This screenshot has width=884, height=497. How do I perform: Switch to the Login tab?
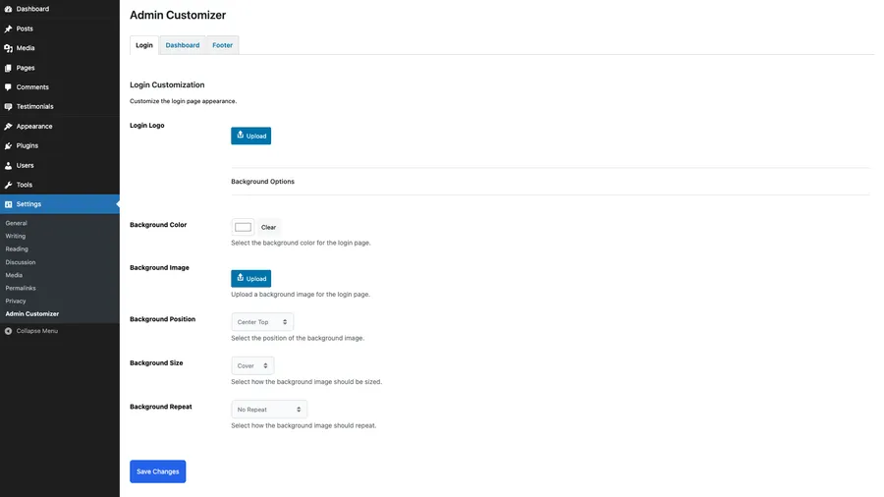click(144, 45)
